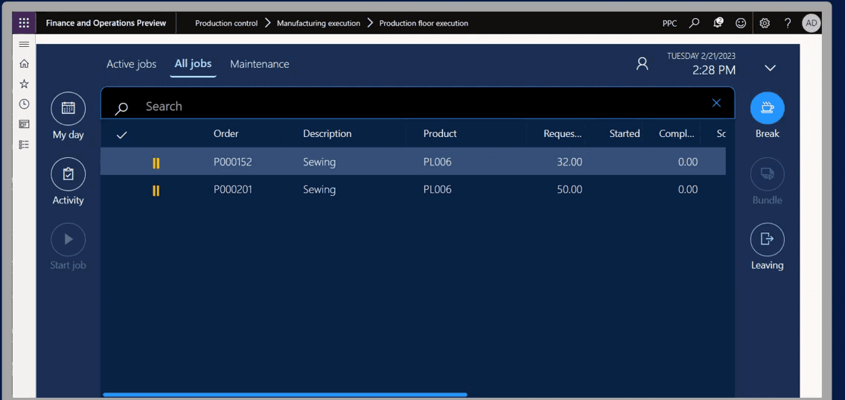Click Sewing description for P000152
845x400 pixels.
[319, 162]
